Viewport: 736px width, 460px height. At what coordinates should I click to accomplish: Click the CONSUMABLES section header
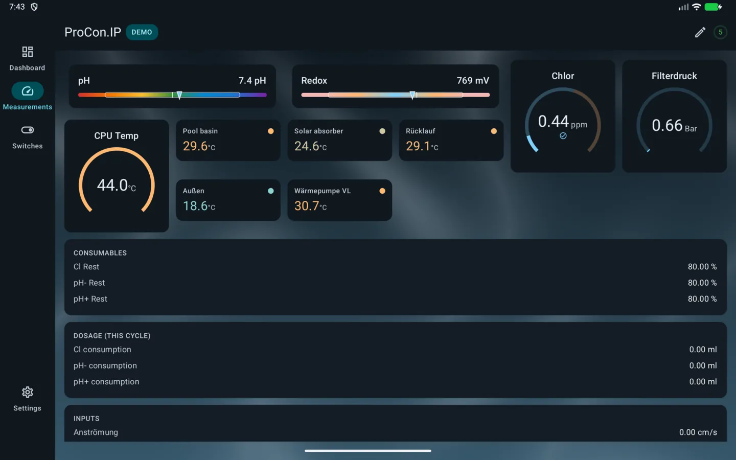click(100, 253)
